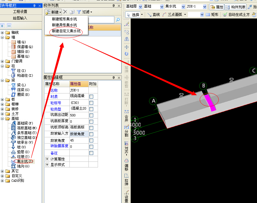Collapse the 墙 tree folder
257x203 pixels.
coord(2,37)
